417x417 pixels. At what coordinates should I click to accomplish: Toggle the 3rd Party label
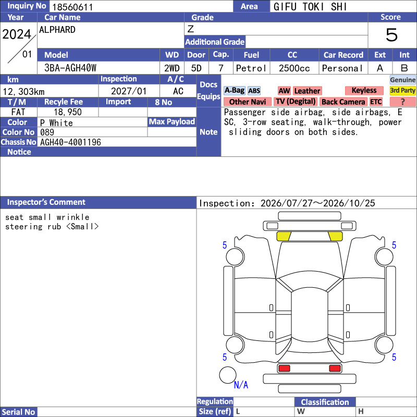tap(402, 90)
